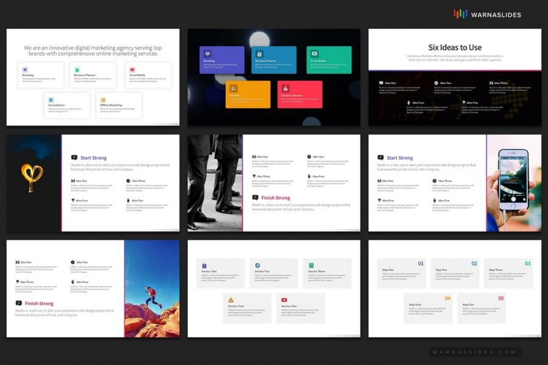
Task: Click the Branding icon on the purple card
Action: (x=206, y=52)
